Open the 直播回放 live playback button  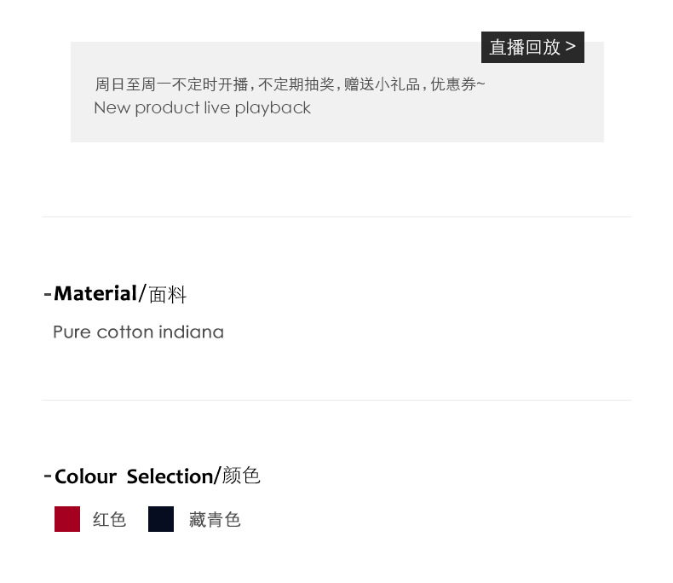[524, 47]
